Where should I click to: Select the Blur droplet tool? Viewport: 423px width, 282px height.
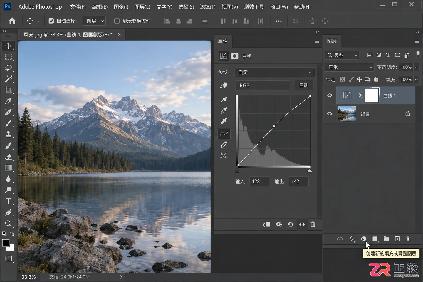8,179
